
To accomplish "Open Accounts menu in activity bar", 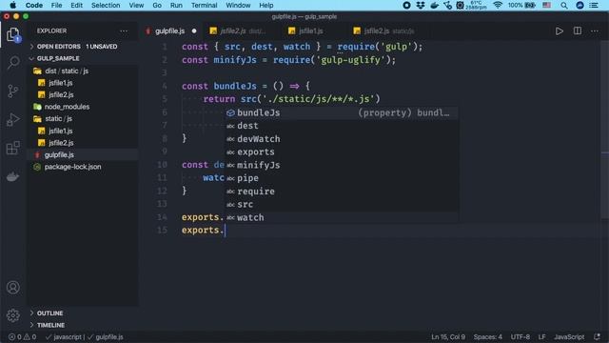I will (13, 288).
